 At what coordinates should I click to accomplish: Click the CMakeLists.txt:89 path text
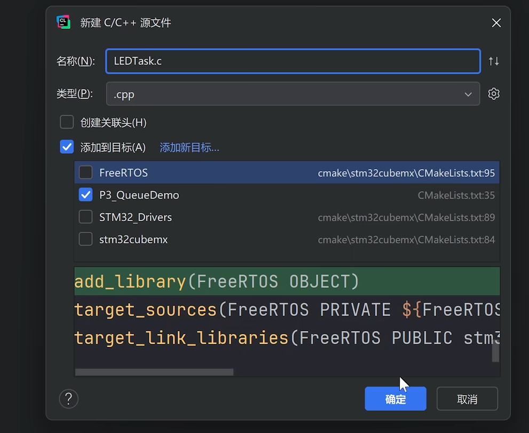click(x=406, y=218)
